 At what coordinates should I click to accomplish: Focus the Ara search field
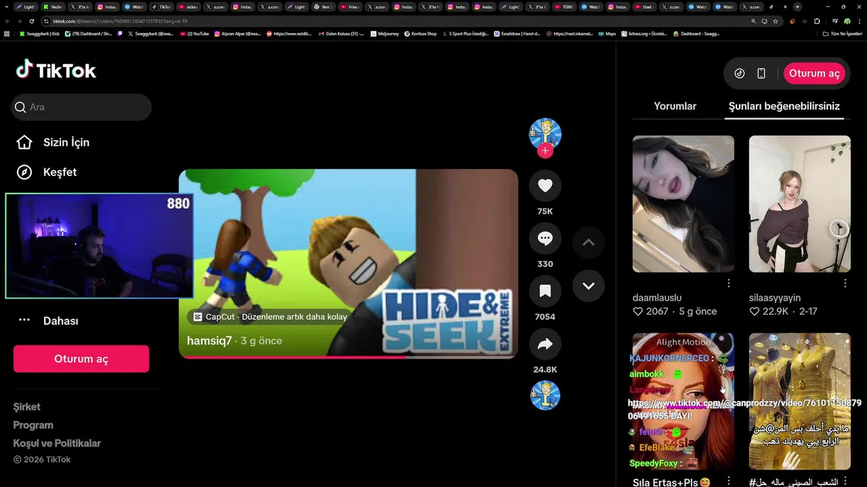[x=81, y=107]
